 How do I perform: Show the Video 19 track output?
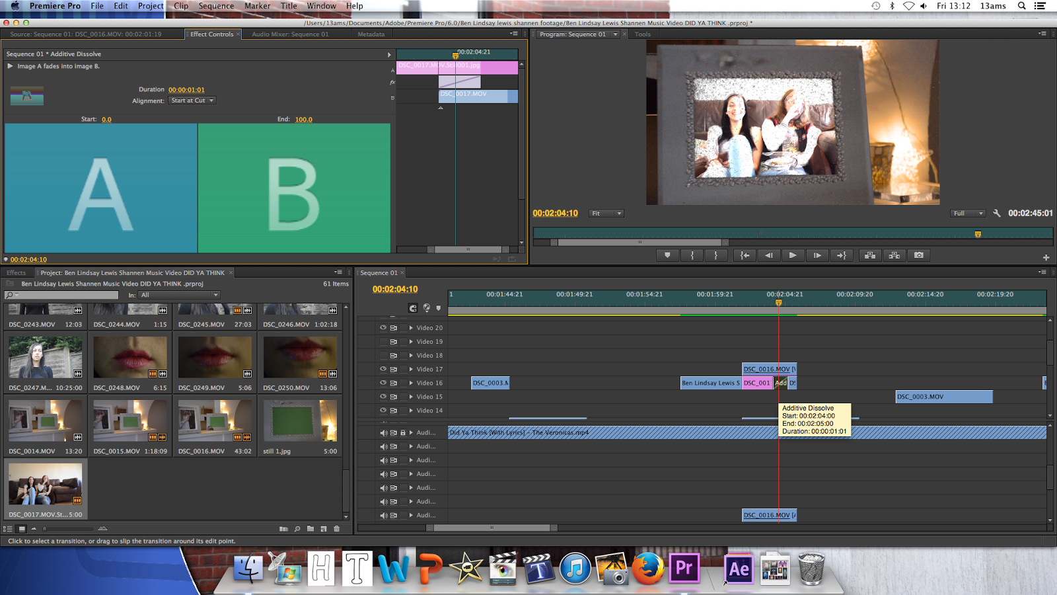click(x=383, y=341)
